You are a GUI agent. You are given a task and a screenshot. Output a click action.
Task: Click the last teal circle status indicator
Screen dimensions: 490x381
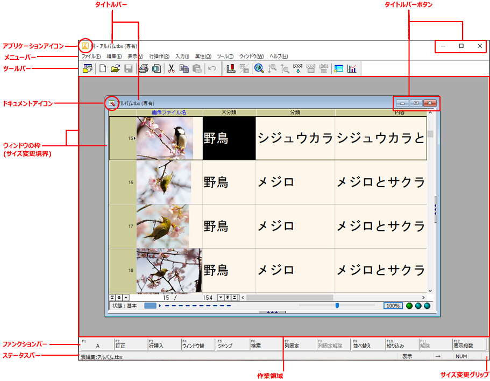pos(427,306)
